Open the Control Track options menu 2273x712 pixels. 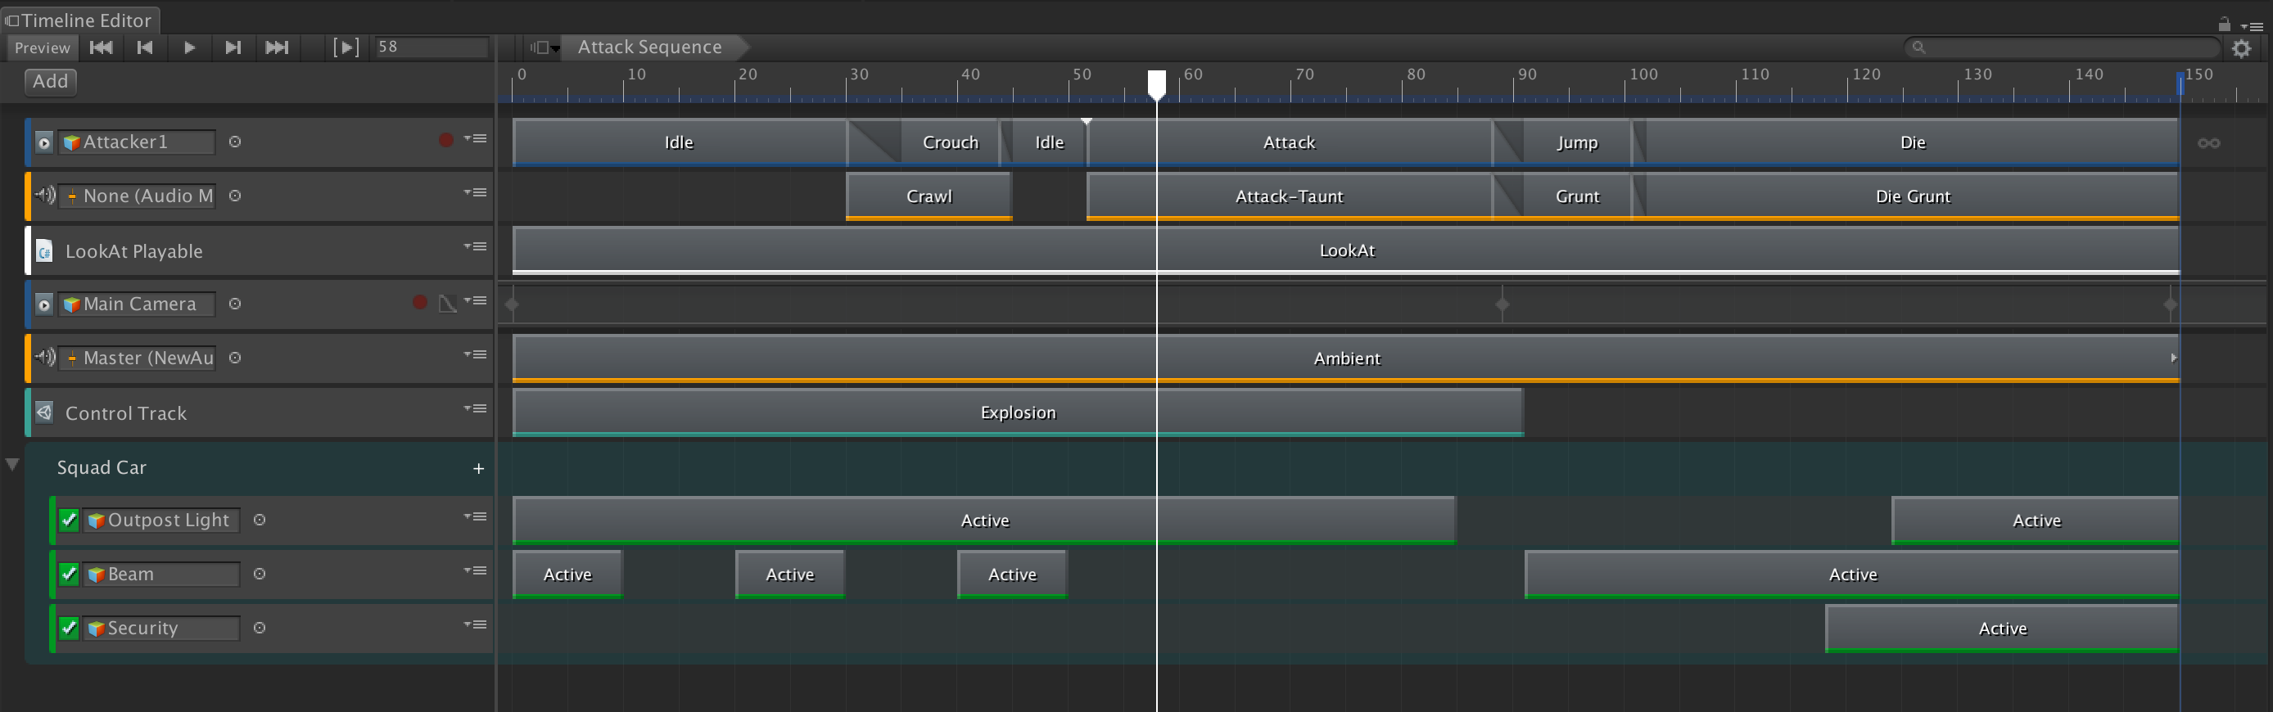point(477,408)
